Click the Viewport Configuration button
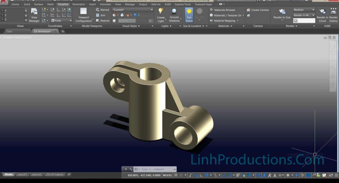 tap(84, 15)
